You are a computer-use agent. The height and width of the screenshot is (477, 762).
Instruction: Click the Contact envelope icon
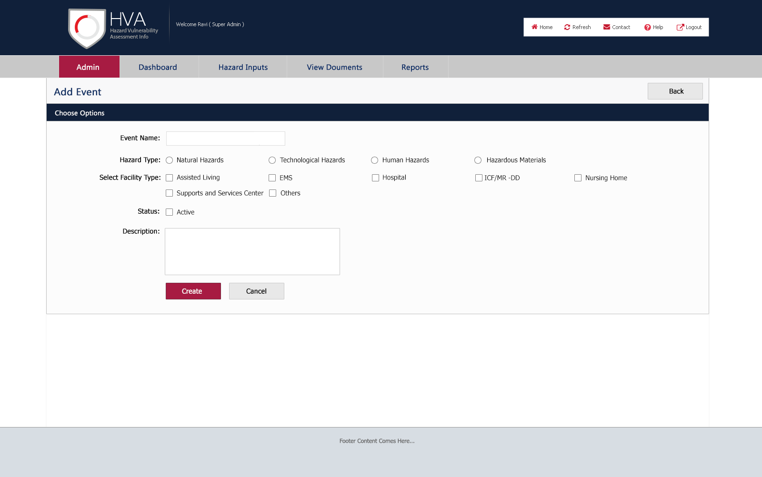pos(607,27)
